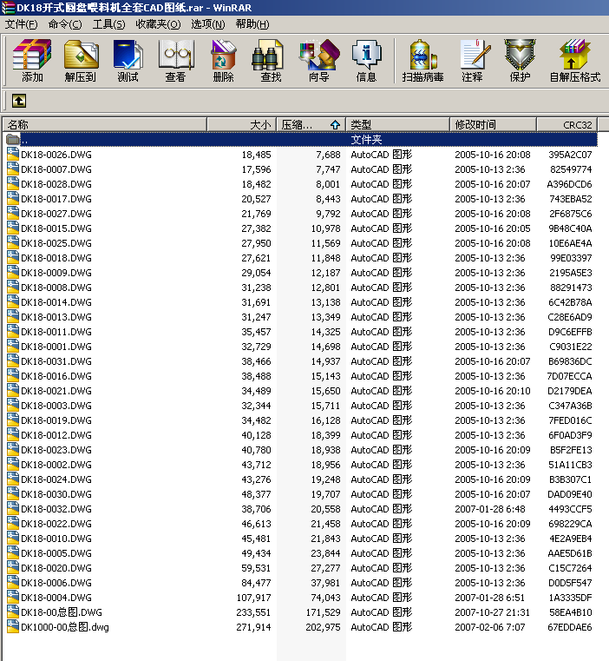Select file name DK18-0005.DWG
This screenshot has width=609, height=661.
[x=56, y=553]
